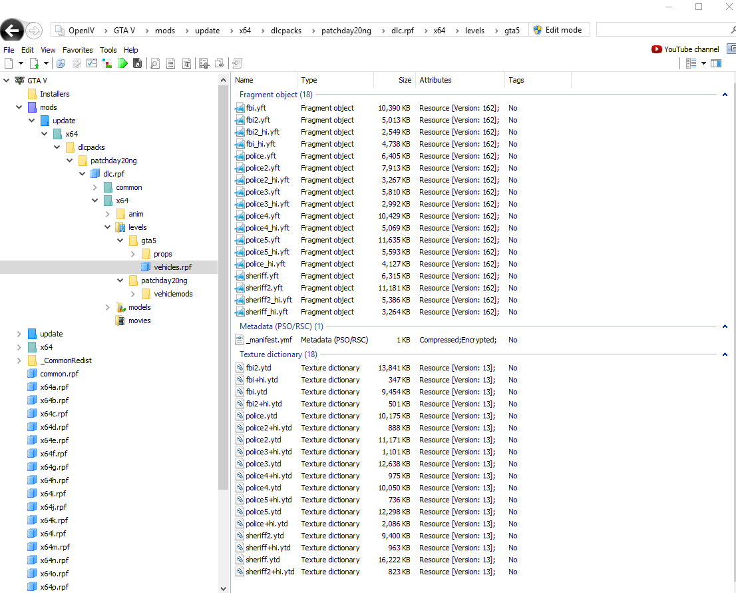The image size is (736, 593).
Task: Click the export pages arrow toolbar icon
Action: pos(220,63)
